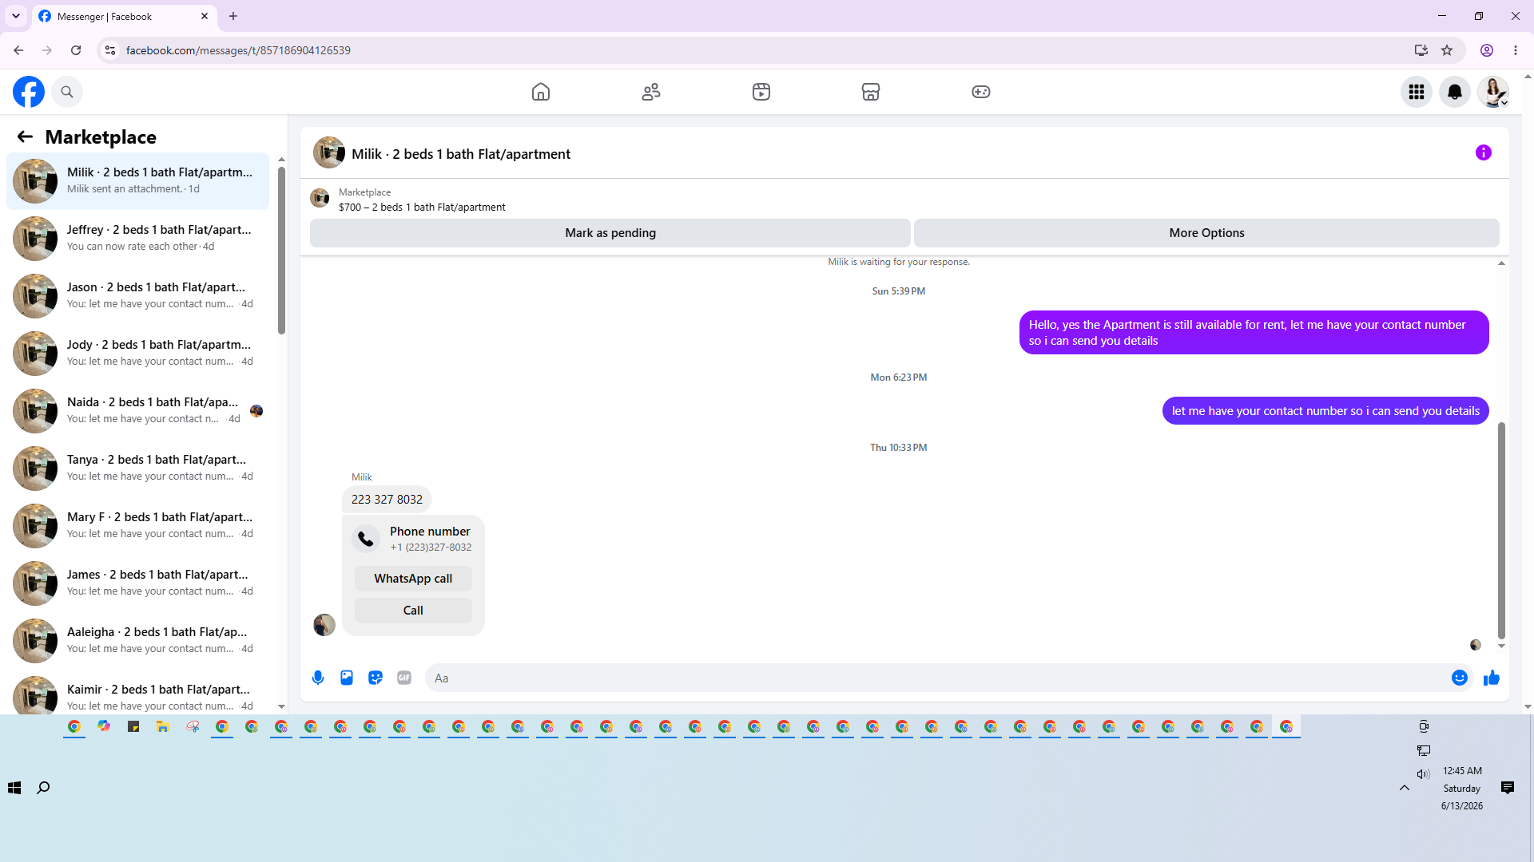Open the Jeffrey conversation

pos(137,239)
